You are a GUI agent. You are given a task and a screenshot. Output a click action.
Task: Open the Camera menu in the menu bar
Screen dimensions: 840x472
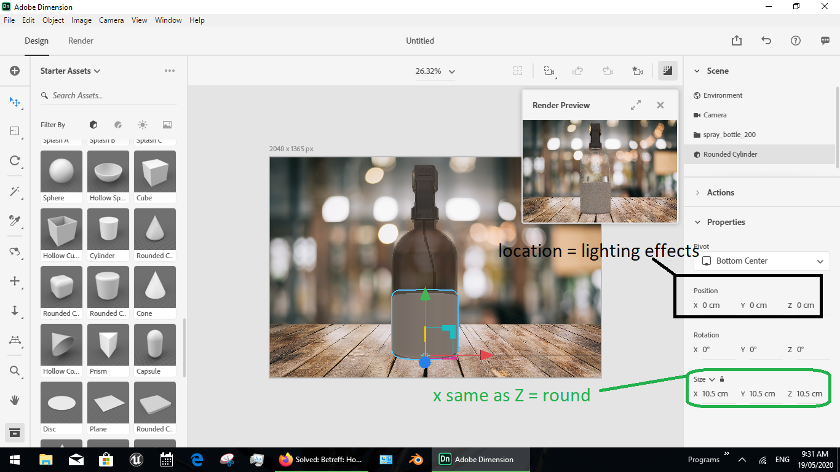pyautogui.click(x=111, y=20)
